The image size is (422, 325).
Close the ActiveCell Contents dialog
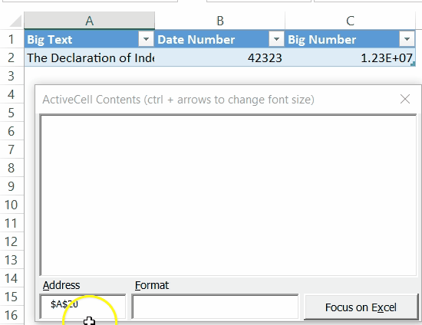point(405,99)
